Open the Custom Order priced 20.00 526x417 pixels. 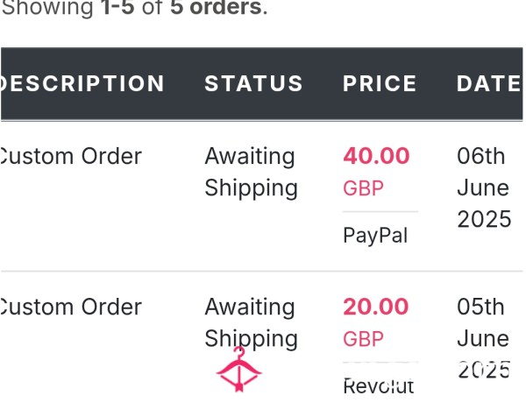(x=71, y=307)
